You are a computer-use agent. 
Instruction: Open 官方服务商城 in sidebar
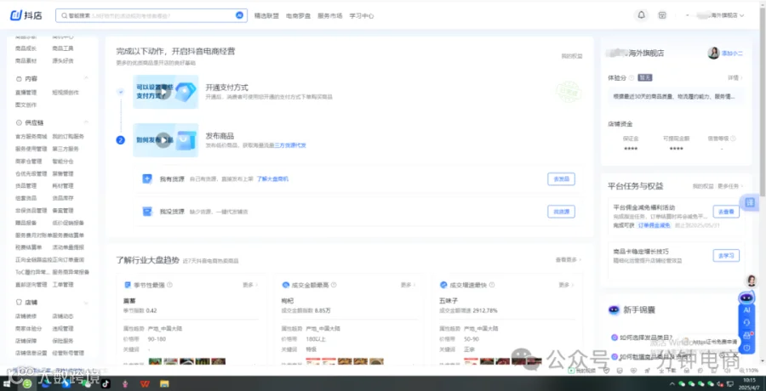click(31, 136)
